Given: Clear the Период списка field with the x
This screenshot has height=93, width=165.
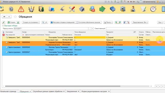Looking at the screenshot, I should (x=92, y=29).
